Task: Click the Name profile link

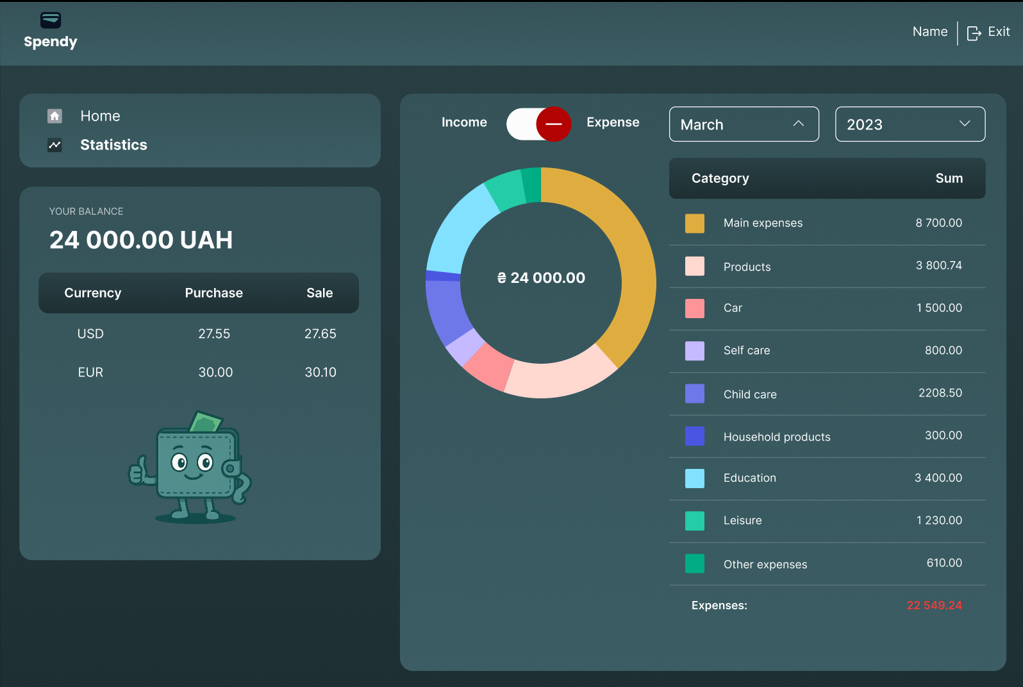Action: point(929,31)
